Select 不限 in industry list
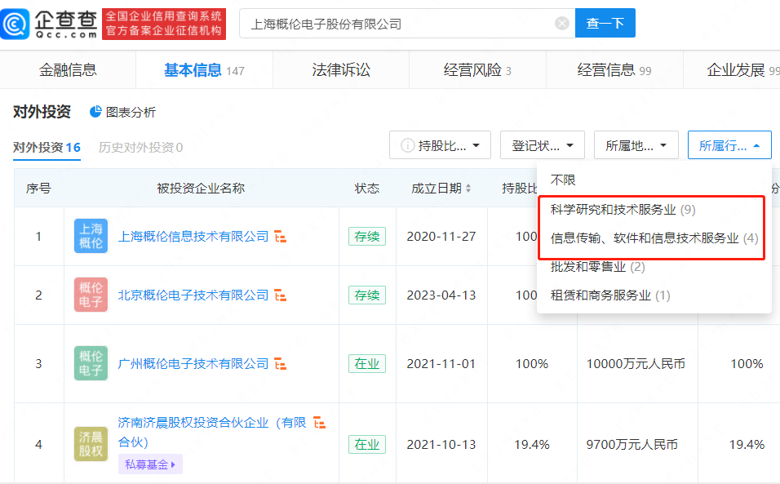The width and height of the screenshot is (780, 484). pos(563,180)
